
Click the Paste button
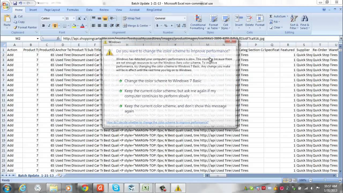7,21
